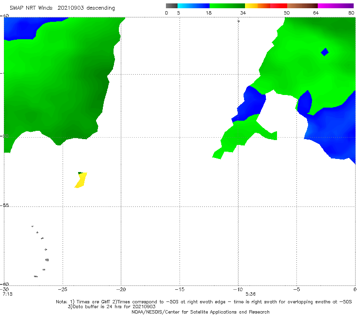Click the NOAA/NESDIS credit line
This screenshot has width=359, height=315.
point(200,312)
